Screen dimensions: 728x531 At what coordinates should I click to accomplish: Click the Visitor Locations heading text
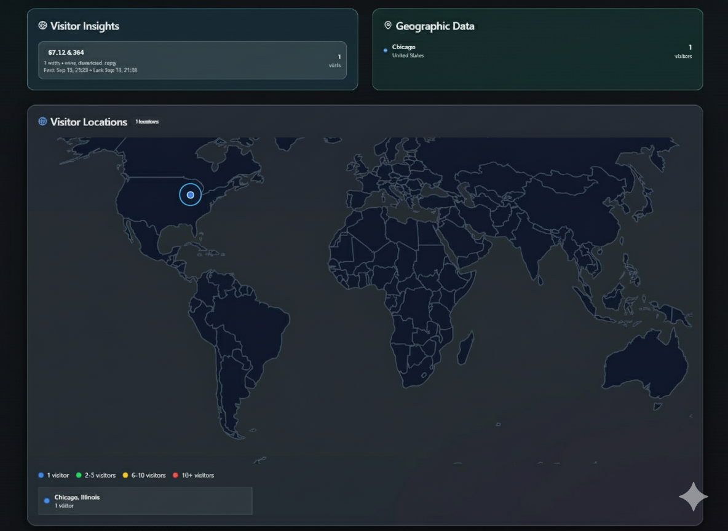(89, 122)
